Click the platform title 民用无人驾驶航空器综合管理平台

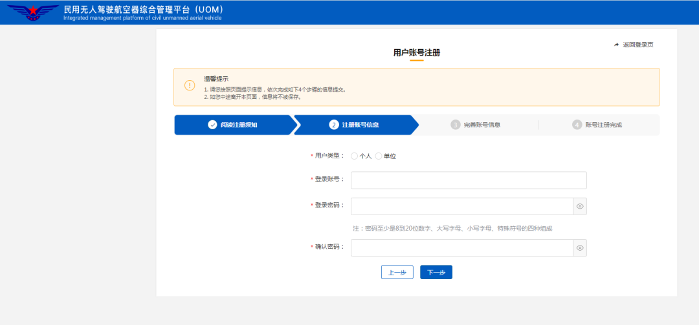point(144,9)
